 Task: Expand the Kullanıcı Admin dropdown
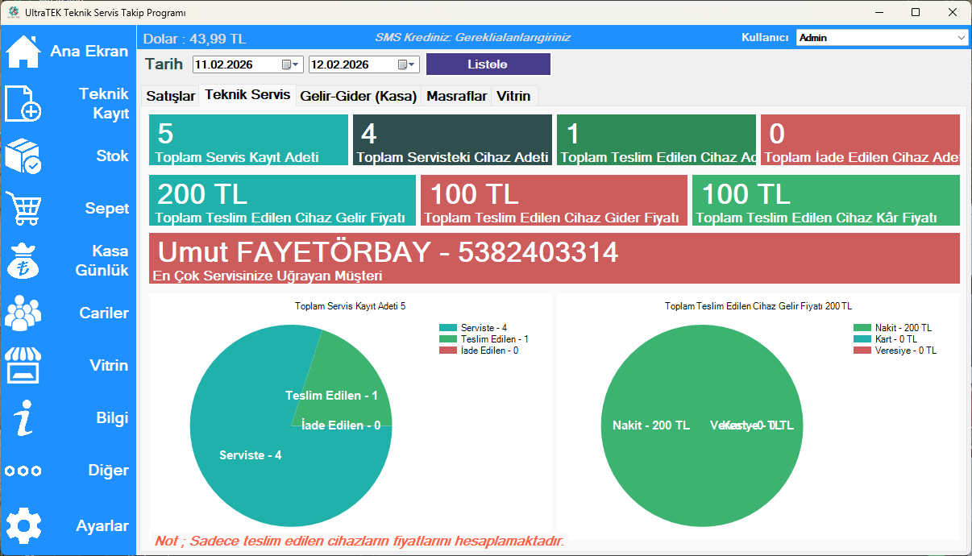962,38
